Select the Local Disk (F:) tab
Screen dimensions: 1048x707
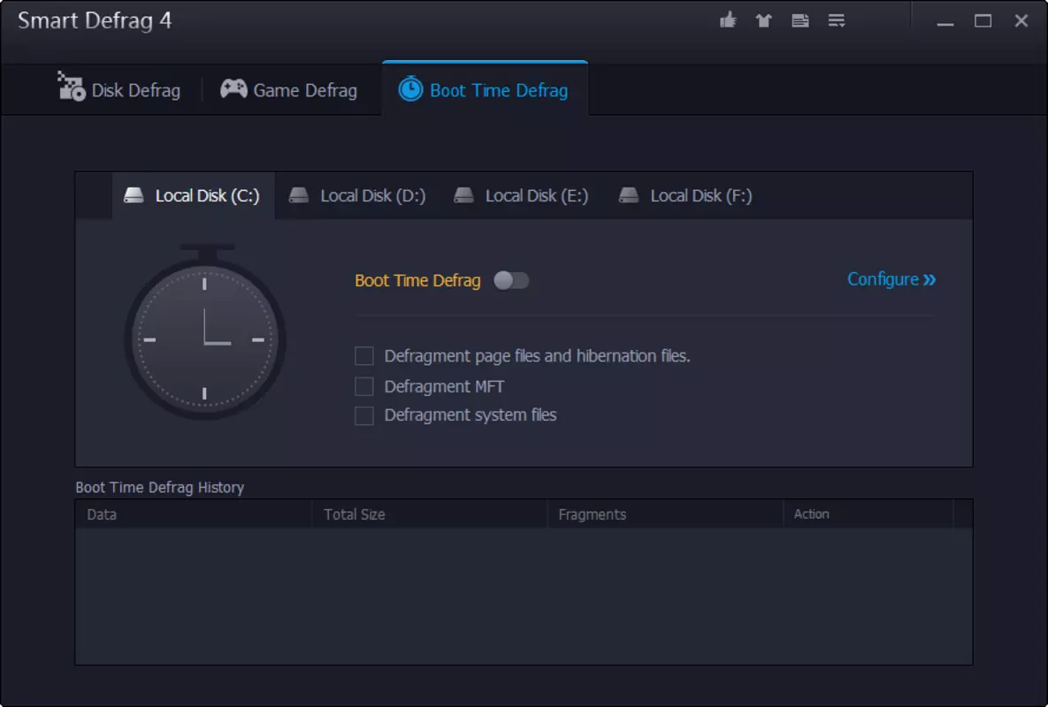(685, 195)
